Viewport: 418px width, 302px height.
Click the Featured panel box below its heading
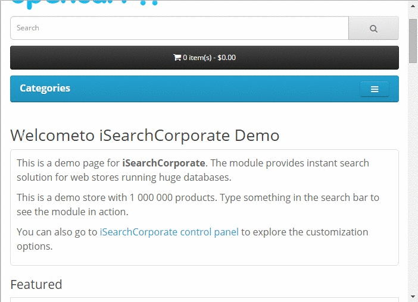pyautogui.click(x=204, y=299)
